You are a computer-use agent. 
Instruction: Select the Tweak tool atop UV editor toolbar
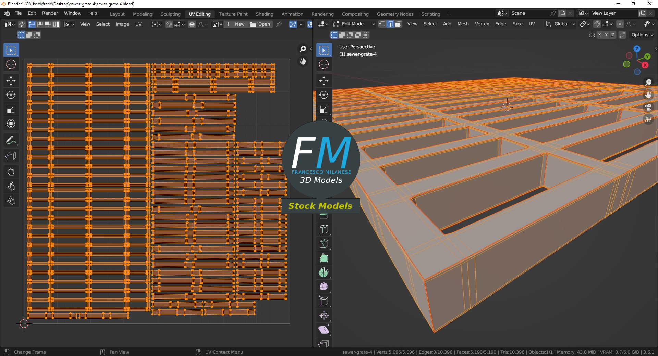tap(11, 50)
